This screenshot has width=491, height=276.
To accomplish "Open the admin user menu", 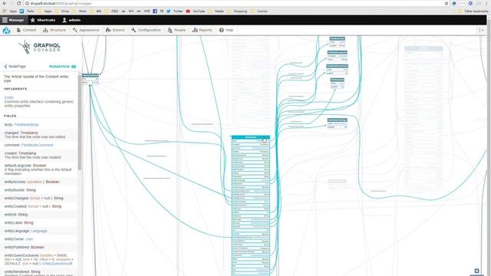I will point(71,20).
